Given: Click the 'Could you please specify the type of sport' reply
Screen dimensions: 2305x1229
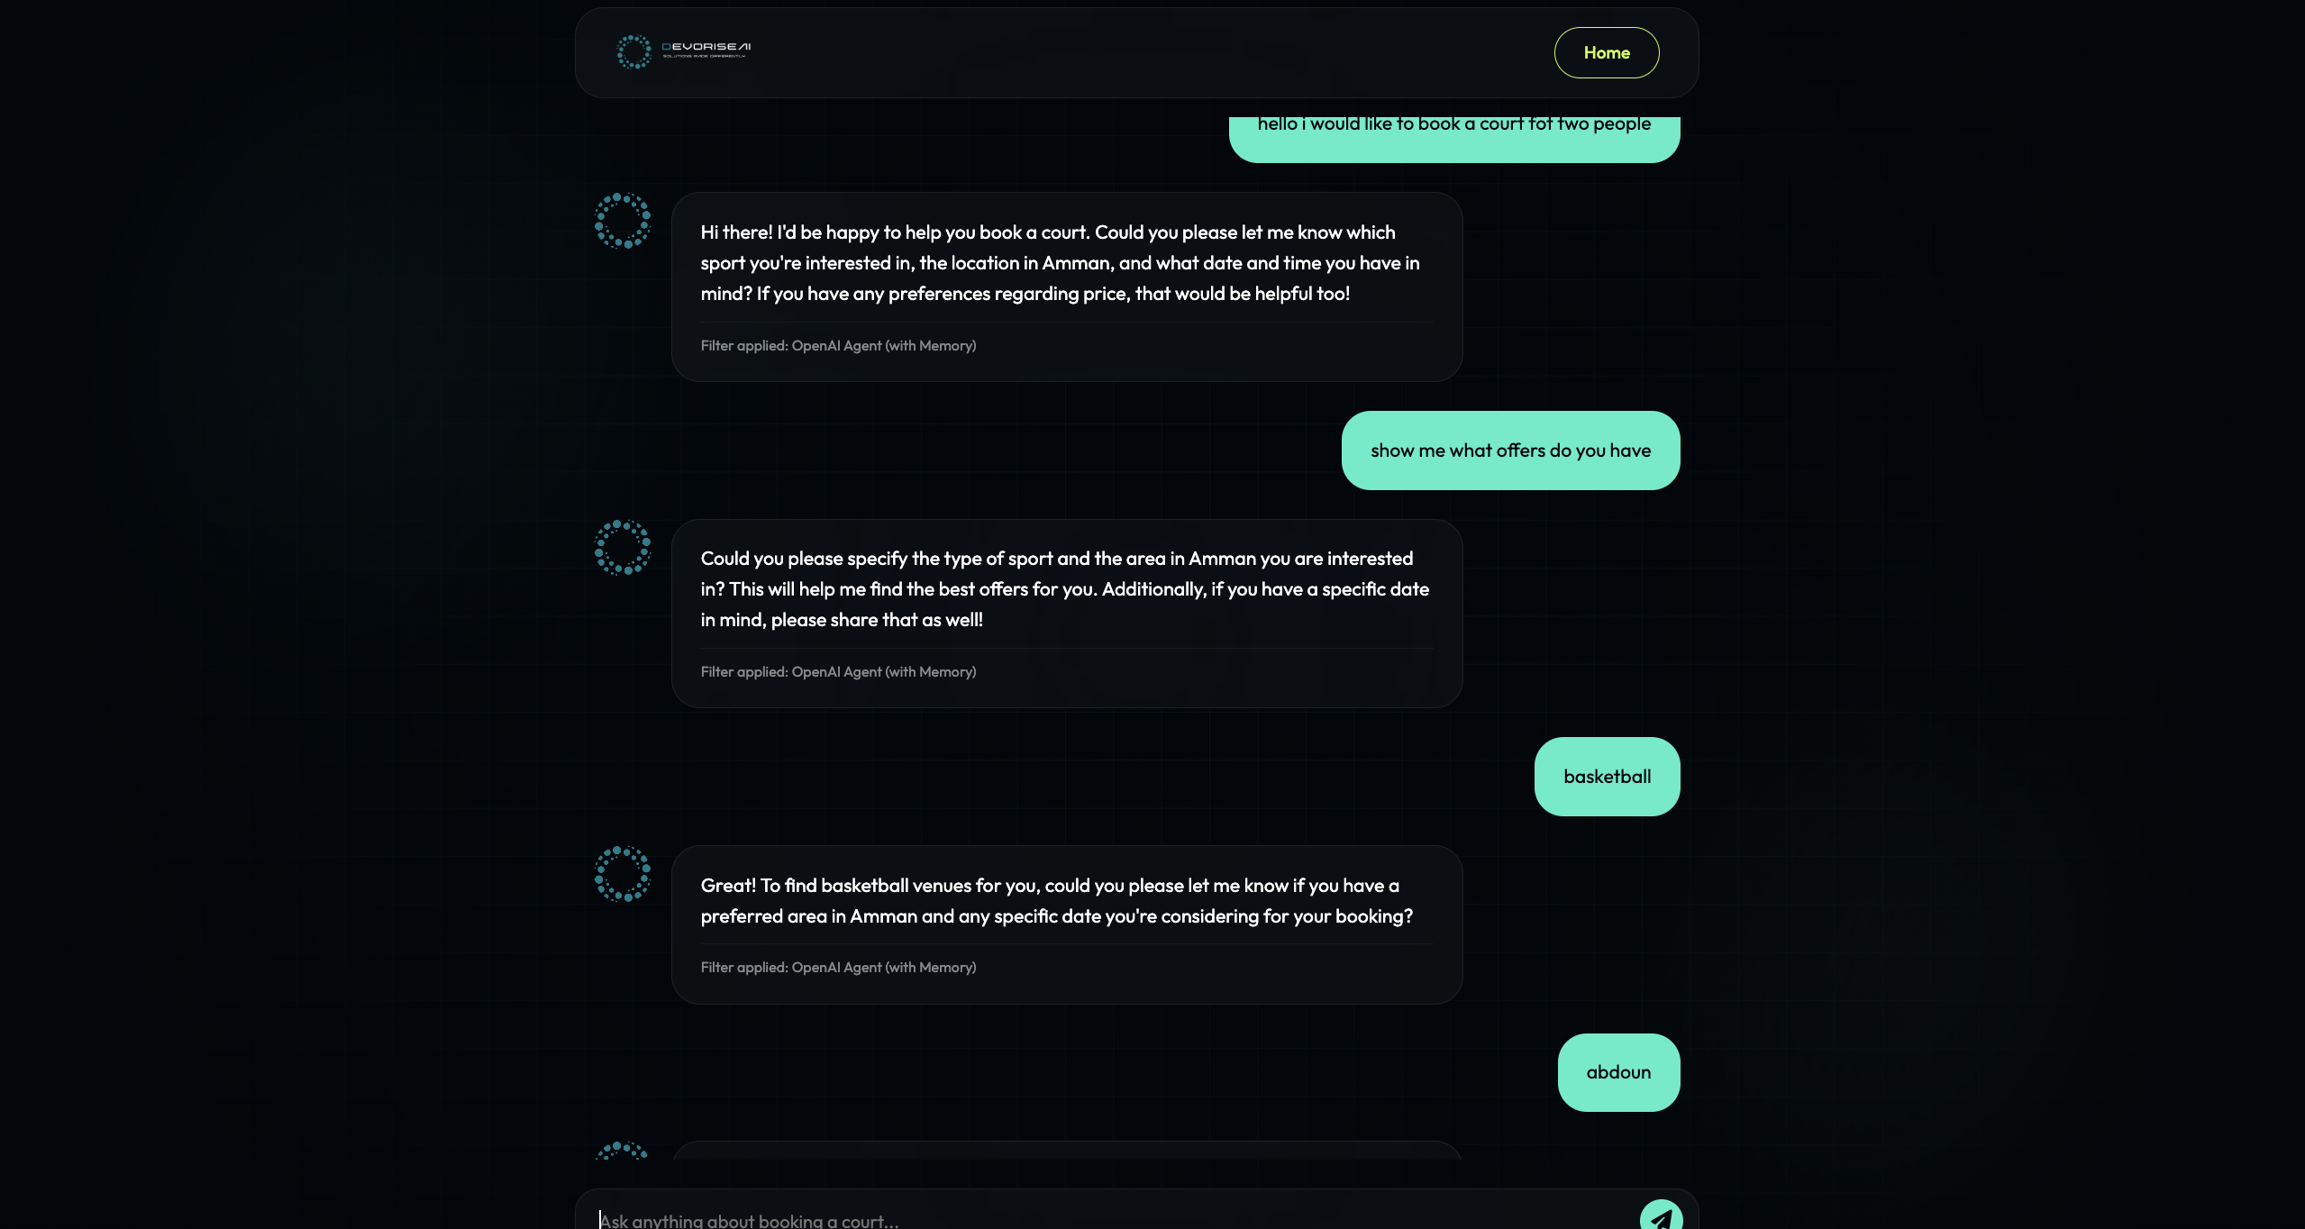Looking at the screenshot, I should tap(1064, 589).
